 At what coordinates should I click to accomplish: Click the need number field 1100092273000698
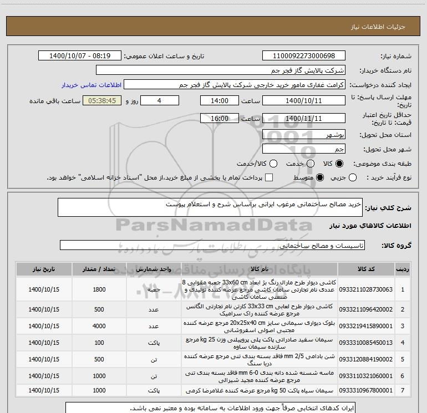[304, 55]
